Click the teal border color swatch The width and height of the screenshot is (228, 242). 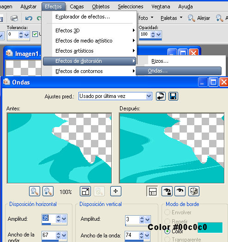pyautogui.click(x=210, y=228)
